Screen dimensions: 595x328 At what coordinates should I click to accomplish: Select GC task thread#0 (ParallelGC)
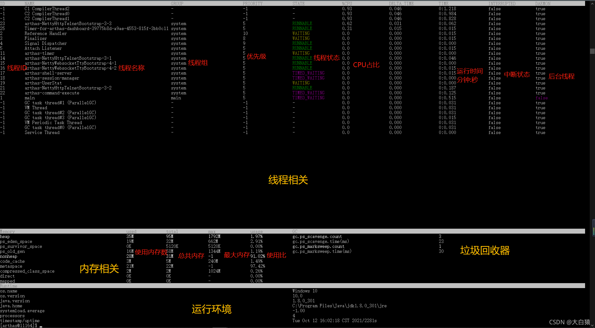[x=60, y=127]
